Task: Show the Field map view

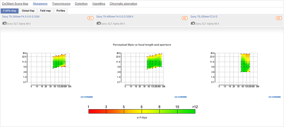Action: [45, 11]
